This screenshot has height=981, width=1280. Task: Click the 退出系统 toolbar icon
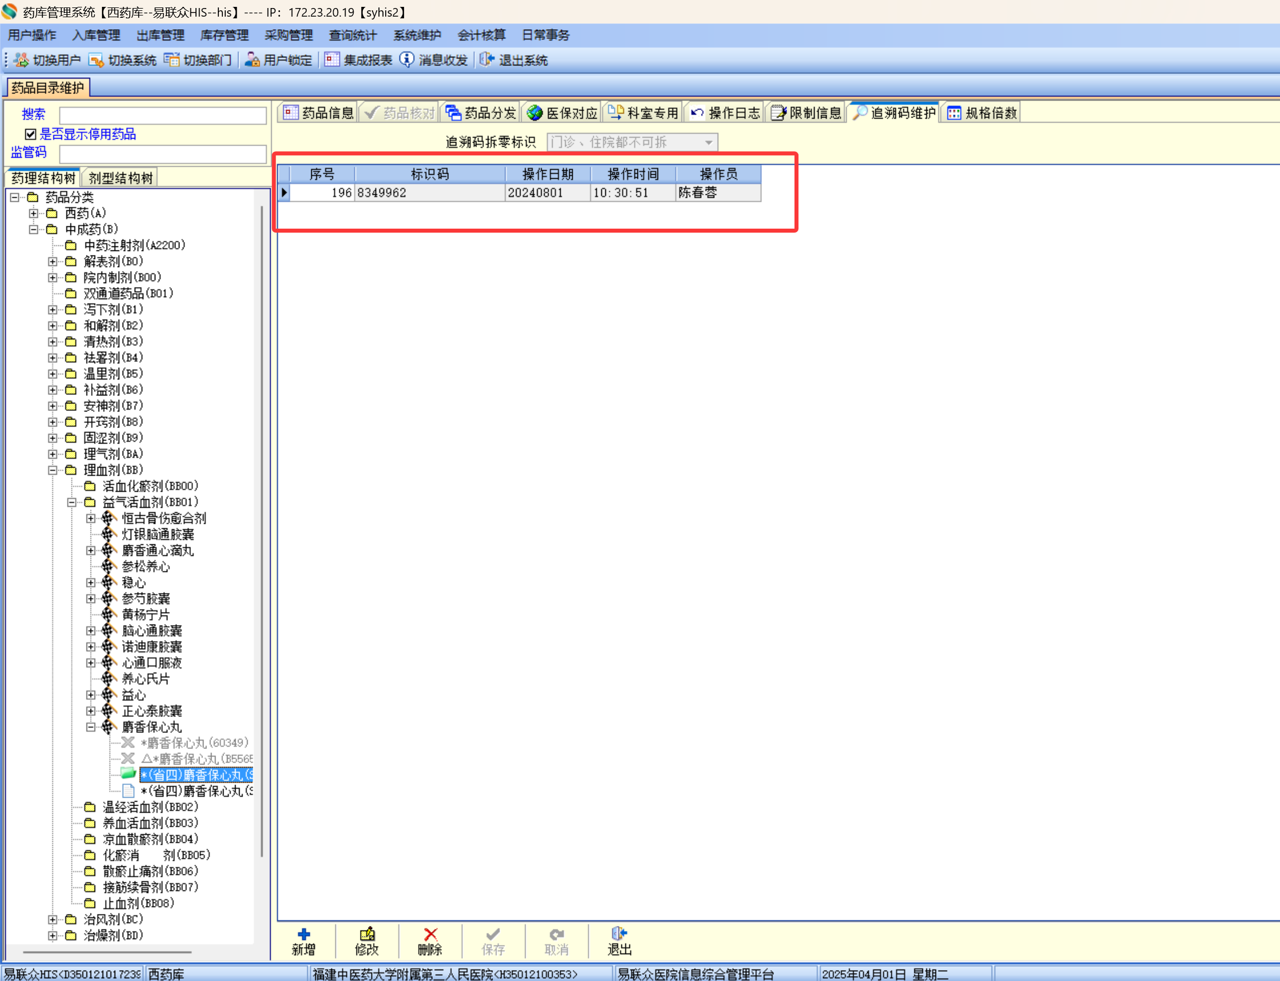(487, 60)
